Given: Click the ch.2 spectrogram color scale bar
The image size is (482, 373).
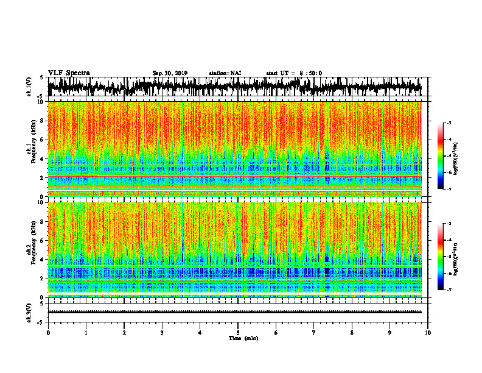Looking at the screenshot, I should tap(440, 257).
